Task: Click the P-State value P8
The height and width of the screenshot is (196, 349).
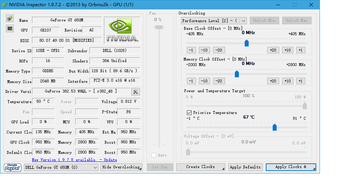Action: pos(129,112)
